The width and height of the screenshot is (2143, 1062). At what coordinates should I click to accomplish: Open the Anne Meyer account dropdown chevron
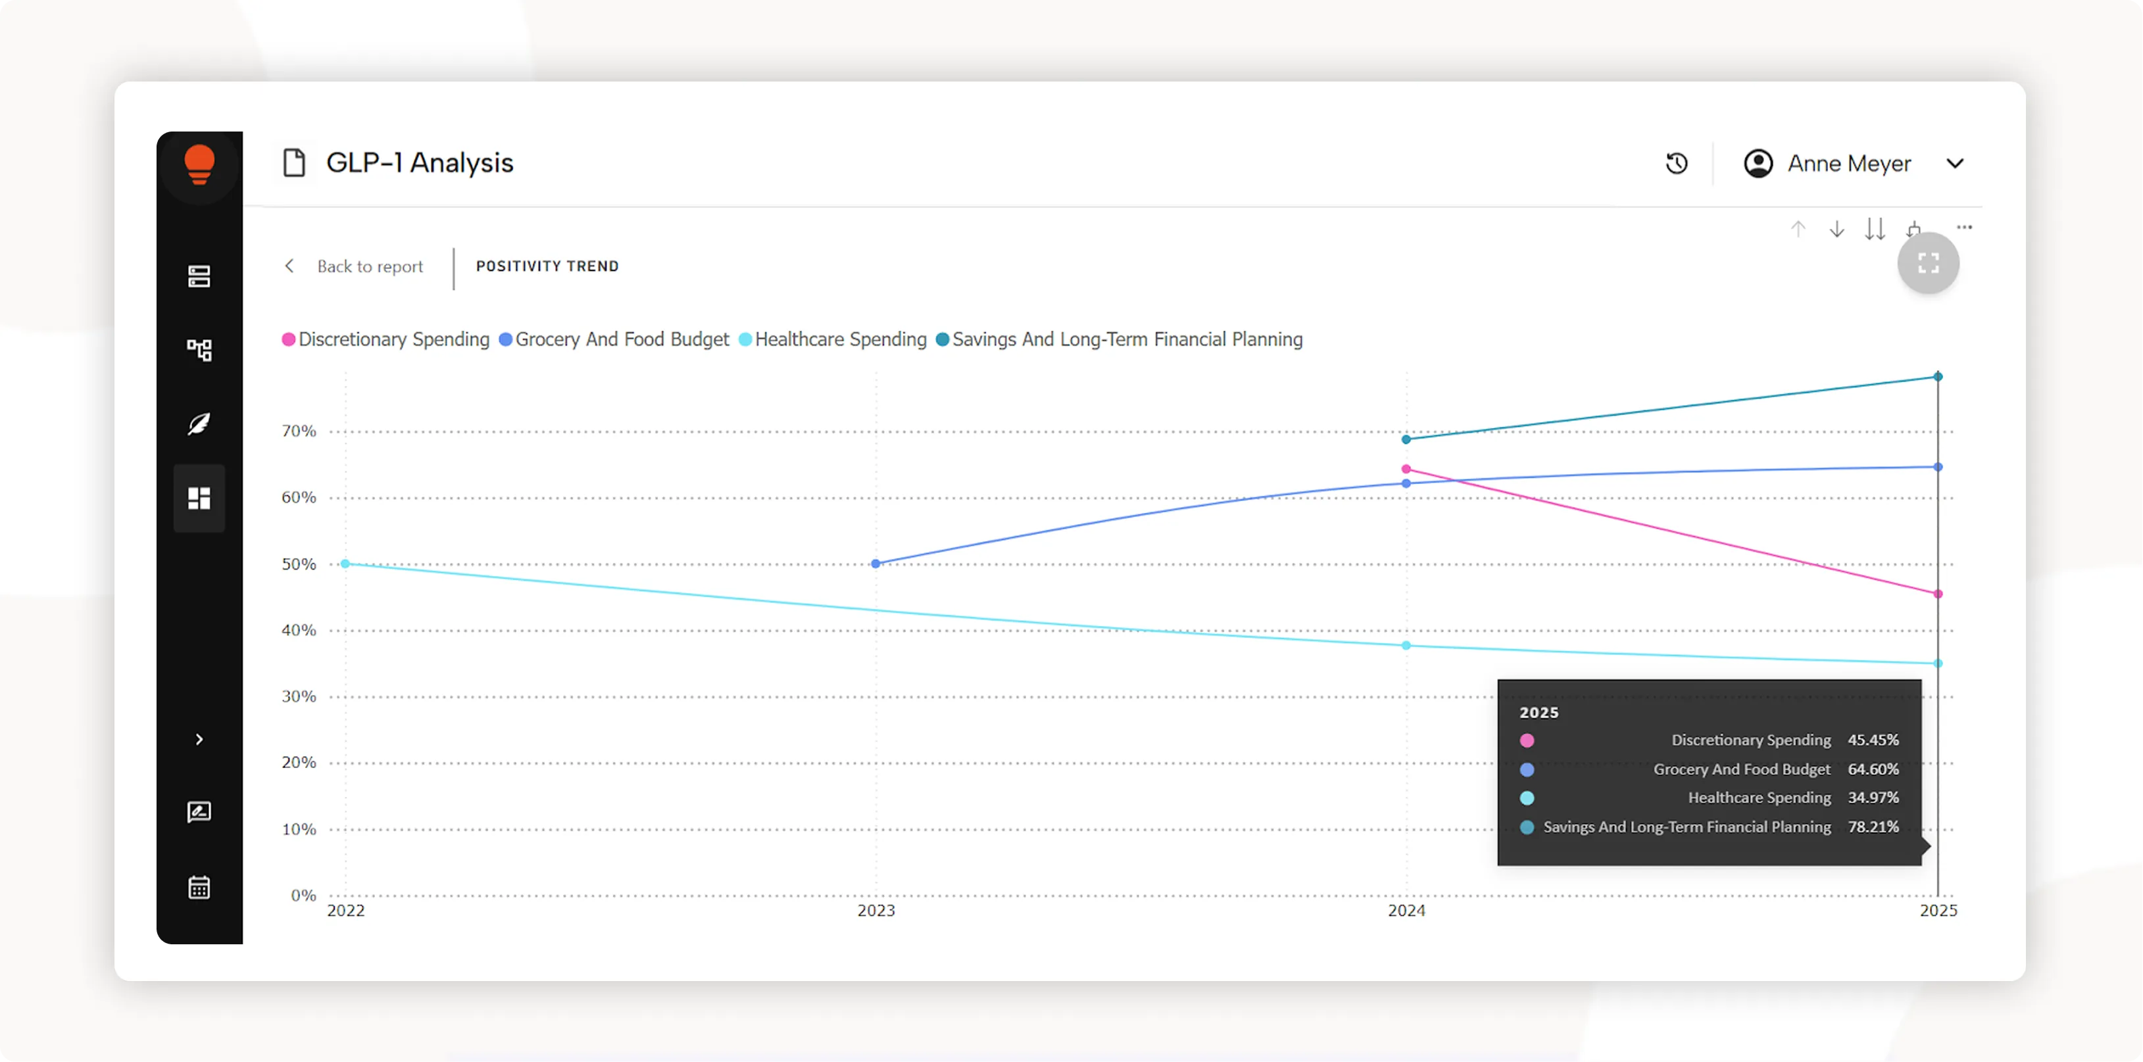tap(1956, 163)
